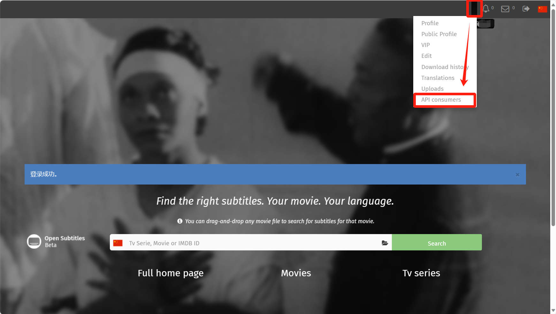Open the messages envelope icon
The width and height of the screenshot is (556, 314).
pyautogui.click(x=505, y=9)
